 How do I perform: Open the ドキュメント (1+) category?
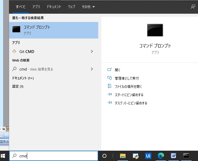[23, 78]
